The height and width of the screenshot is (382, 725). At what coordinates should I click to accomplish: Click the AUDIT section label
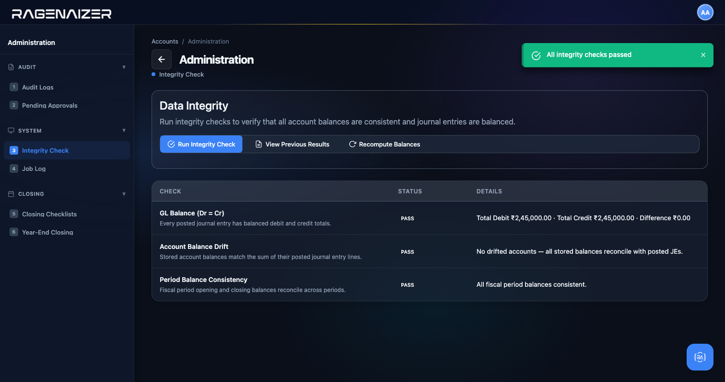pos(27,67)
